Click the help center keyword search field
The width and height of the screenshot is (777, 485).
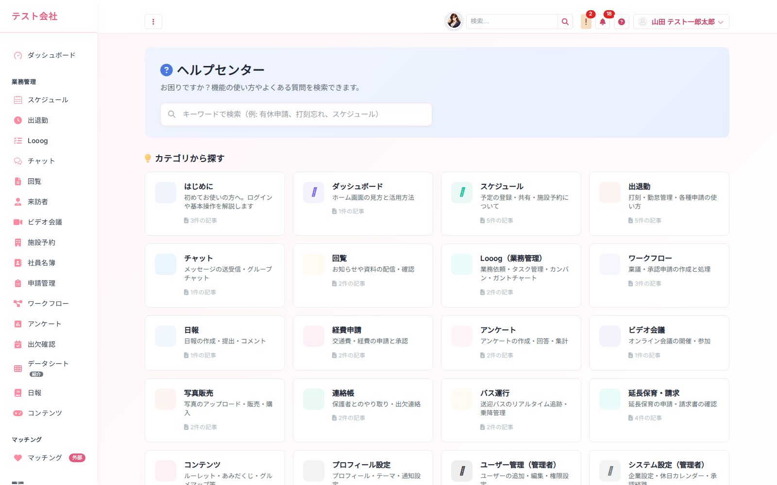coord(296,114)
